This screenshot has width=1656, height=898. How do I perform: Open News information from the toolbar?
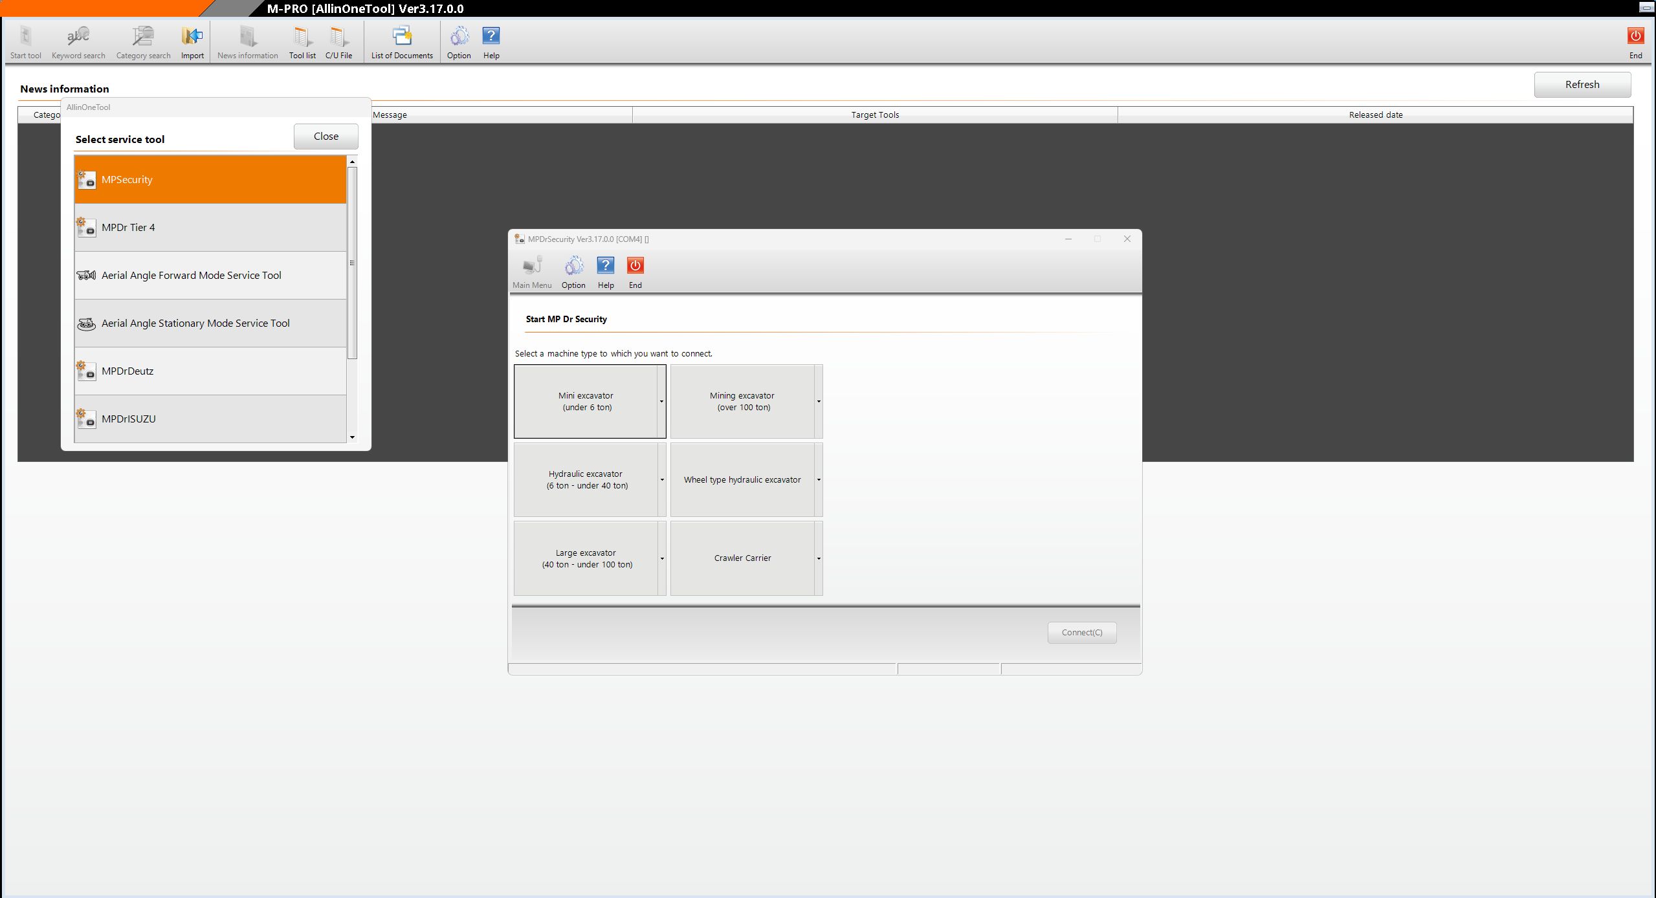click(x=248, y=43)
